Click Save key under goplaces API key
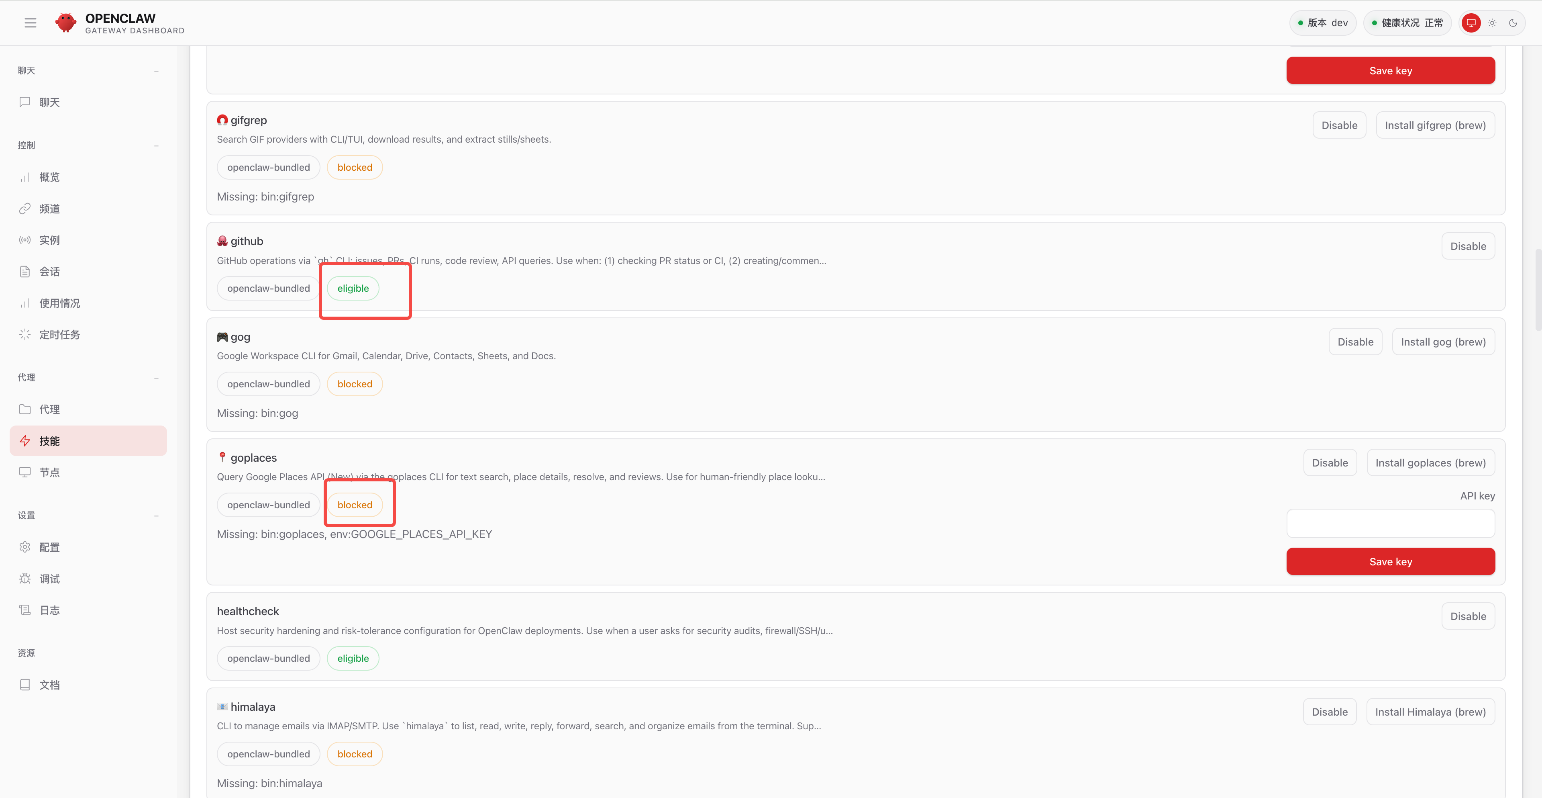Image resolution: width=1542 pixels, height=798 pixels. [1391, 561]
